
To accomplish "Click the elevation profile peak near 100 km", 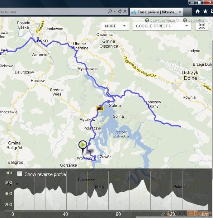I will 143,182.
